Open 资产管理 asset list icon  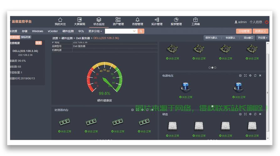pos(118,20)
